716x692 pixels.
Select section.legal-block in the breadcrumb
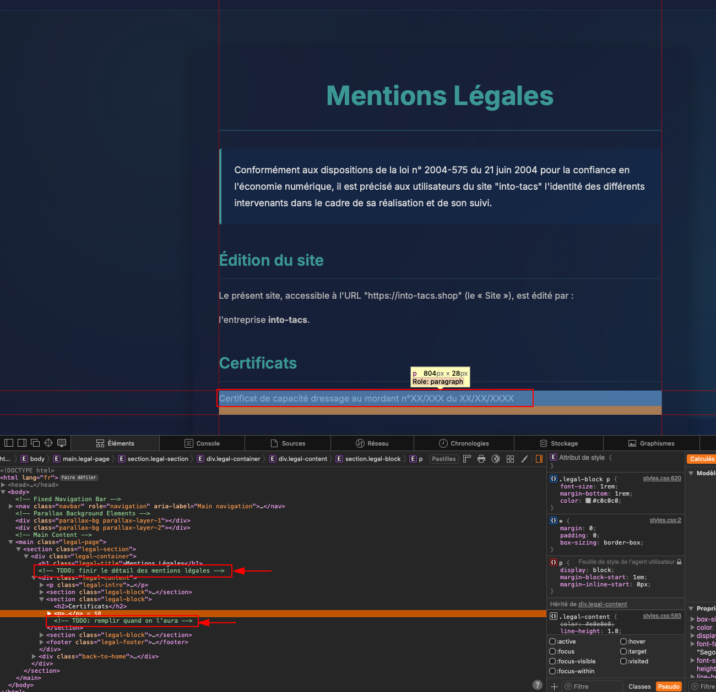[x=368, y=459]
